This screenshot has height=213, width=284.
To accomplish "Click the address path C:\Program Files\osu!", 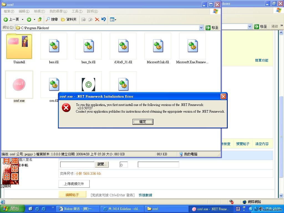I will 35,28.
